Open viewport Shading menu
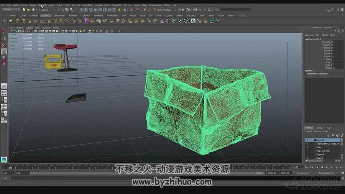Image resolution: width=345 pixels, height=194 pixels. [x=20, y=28]
